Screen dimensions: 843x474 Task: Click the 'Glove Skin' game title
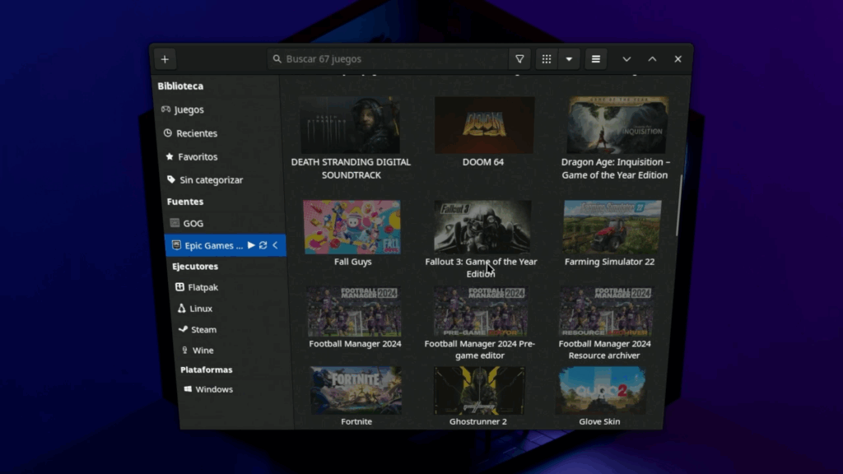coord(599,422)
